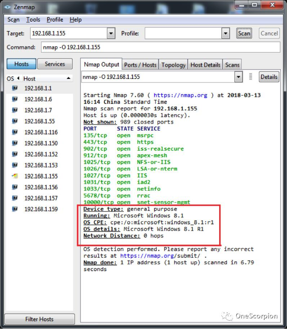287x329 pixels.
Task: Select host 192.168.1.6 in list
Action: [x=38, y=99]
